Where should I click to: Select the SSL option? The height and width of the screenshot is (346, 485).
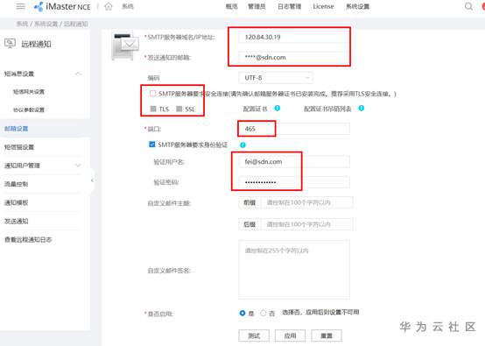(179, 109)
